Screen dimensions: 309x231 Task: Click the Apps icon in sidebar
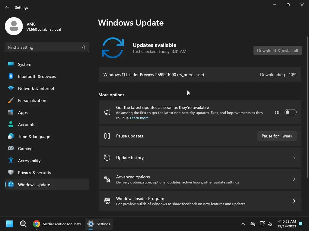click(11, 112)
